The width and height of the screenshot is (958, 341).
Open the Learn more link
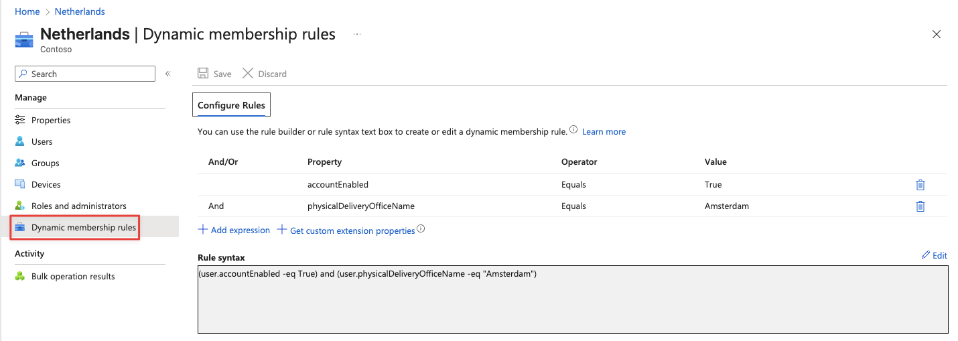coord(604,132)
